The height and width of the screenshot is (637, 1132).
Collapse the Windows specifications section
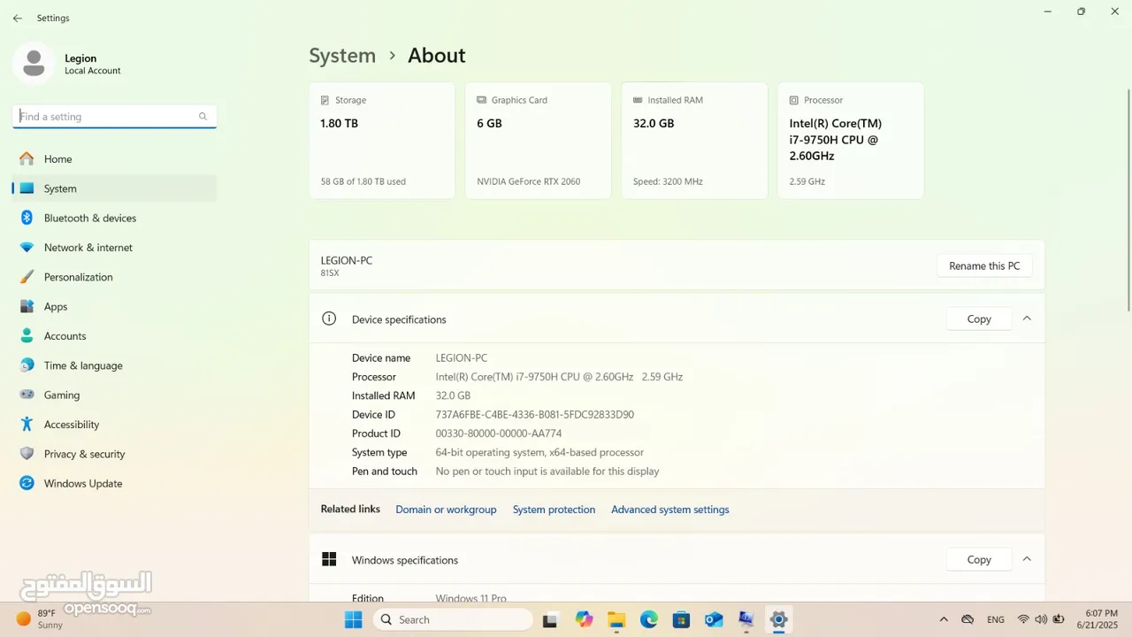pos(1027,559)
